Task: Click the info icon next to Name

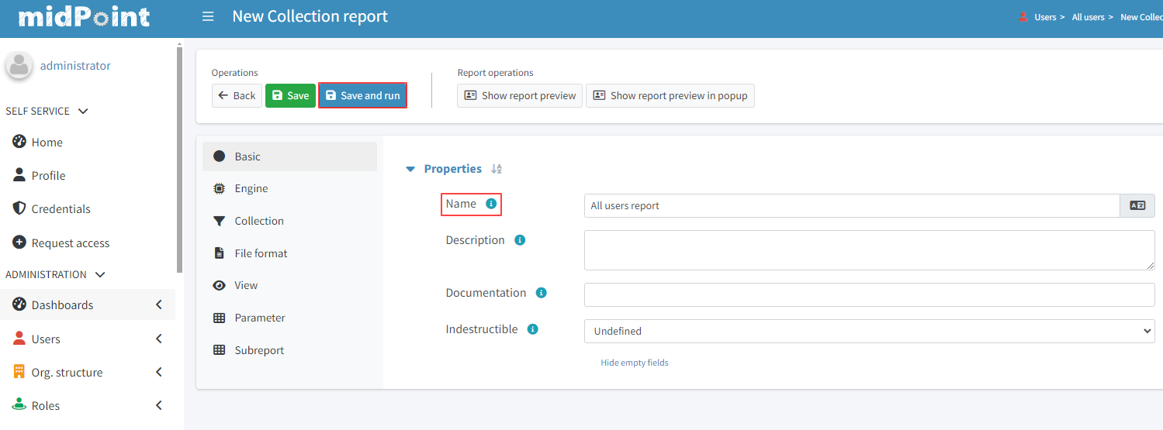Action: [x=490, y=204]
